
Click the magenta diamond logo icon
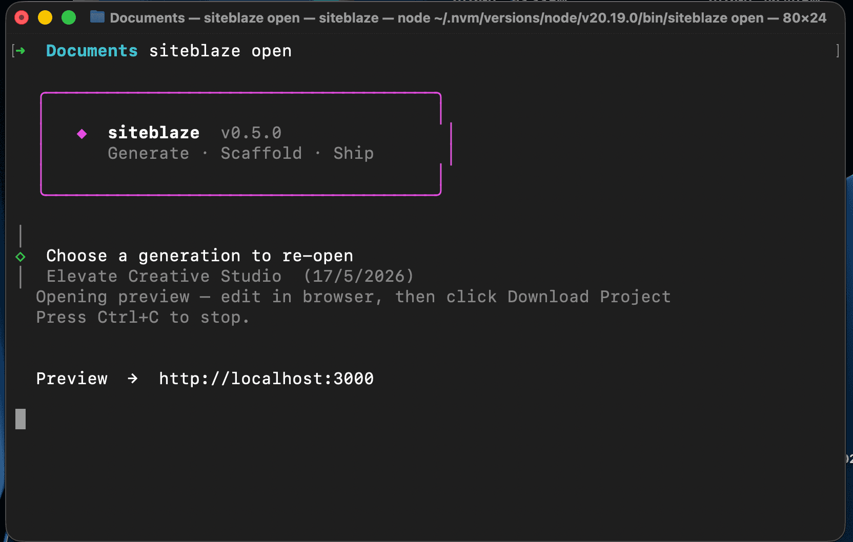pos(82,134)
